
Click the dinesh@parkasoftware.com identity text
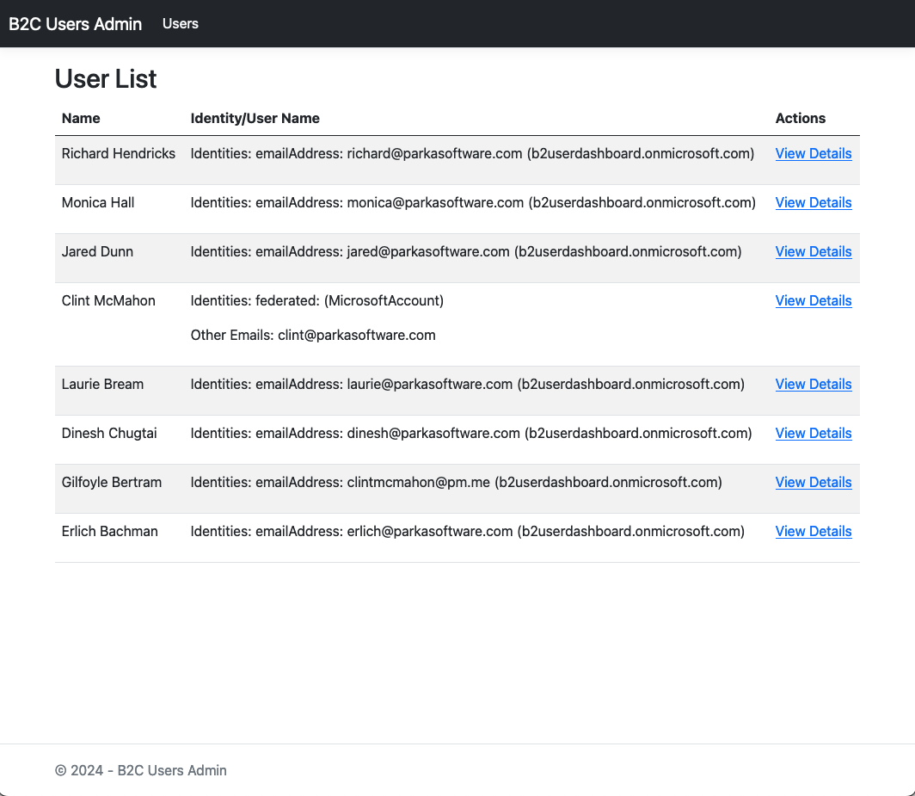click(x=471, y=434)
